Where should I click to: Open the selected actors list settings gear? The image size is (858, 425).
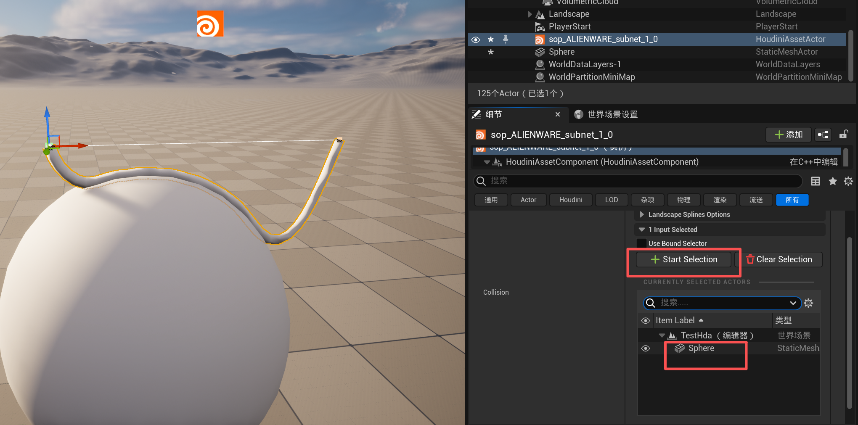click(x=809, y=303)
